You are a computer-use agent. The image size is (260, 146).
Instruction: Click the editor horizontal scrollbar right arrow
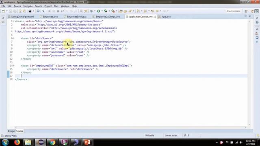[246, 127]
